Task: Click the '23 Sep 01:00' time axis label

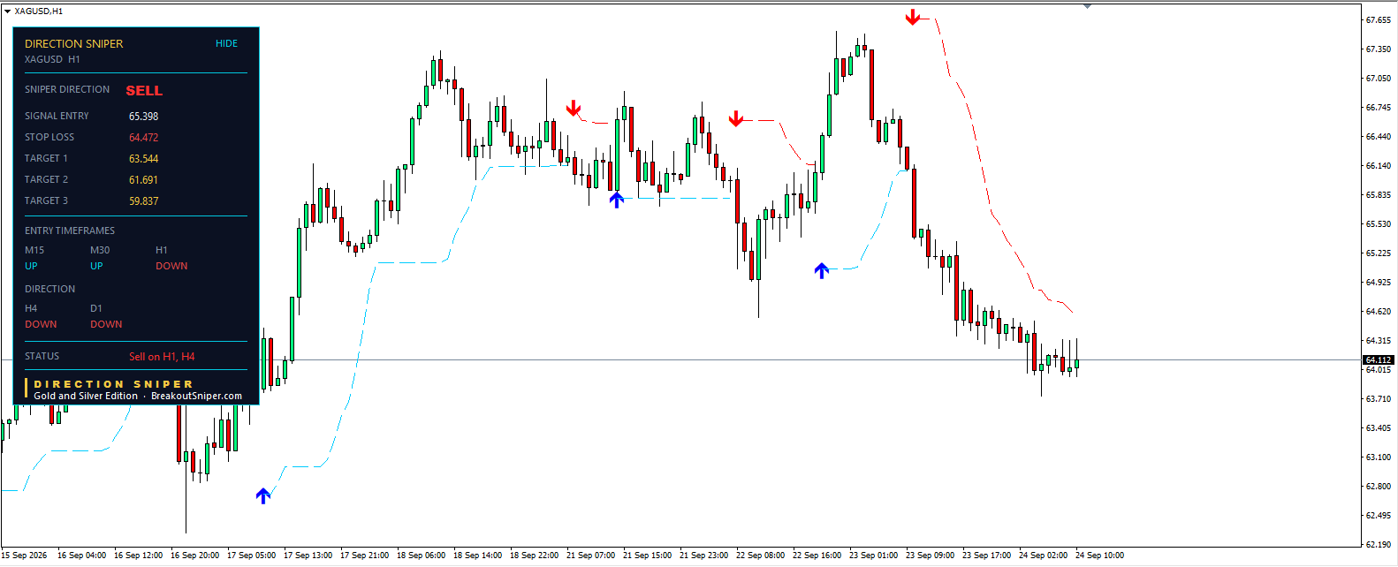Action: pyautogui.click(x=873, y=556)
